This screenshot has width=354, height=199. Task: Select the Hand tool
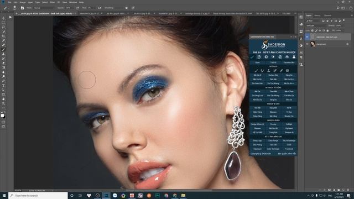pyautogui.click(x=3, y=99)
